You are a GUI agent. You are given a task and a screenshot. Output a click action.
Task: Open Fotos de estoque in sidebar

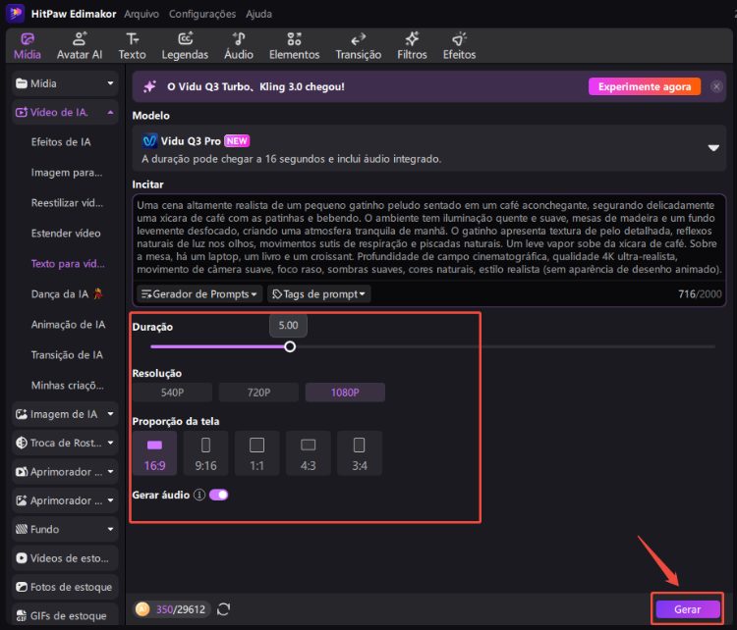[x=65, y=587]
